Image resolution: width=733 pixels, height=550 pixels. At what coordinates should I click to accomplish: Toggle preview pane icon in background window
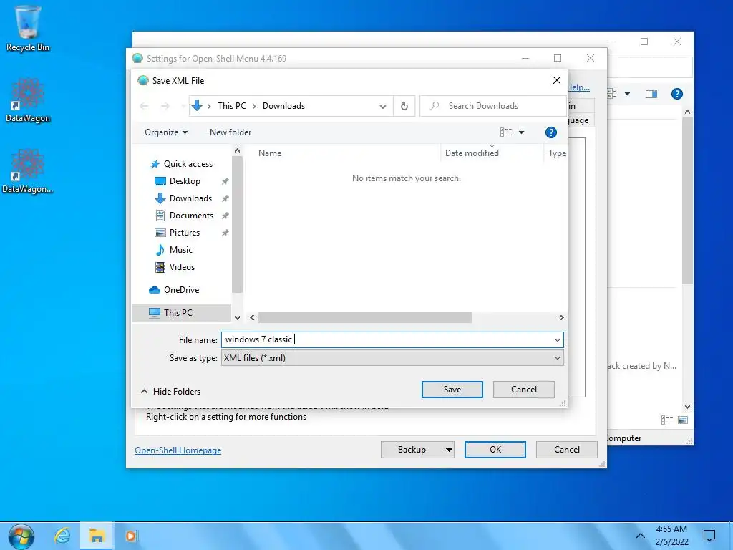[651, 94]
